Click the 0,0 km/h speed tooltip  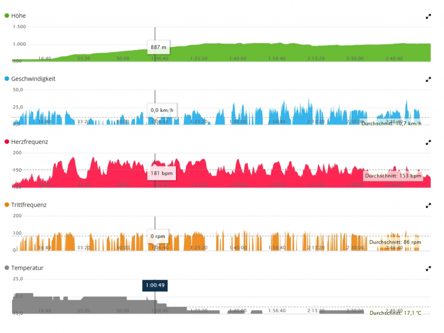tap(162, 110)
